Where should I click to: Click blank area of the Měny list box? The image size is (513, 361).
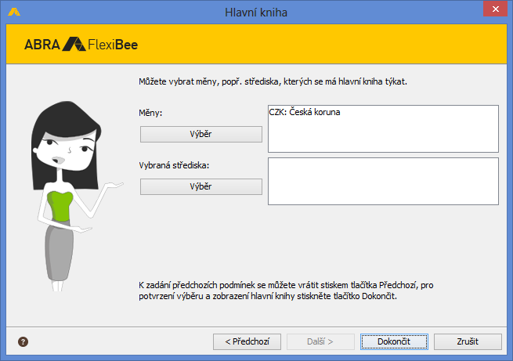(x=383, y=137)
